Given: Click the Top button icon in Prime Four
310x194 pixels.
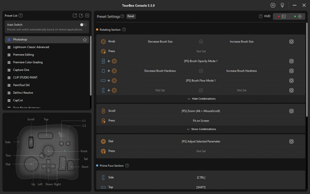Looking at the screenshot, I should coord(103,187).
